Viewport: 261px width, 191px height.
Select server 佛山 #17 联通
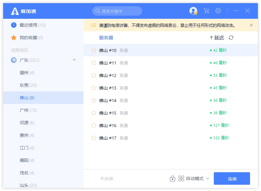point(171,138)
